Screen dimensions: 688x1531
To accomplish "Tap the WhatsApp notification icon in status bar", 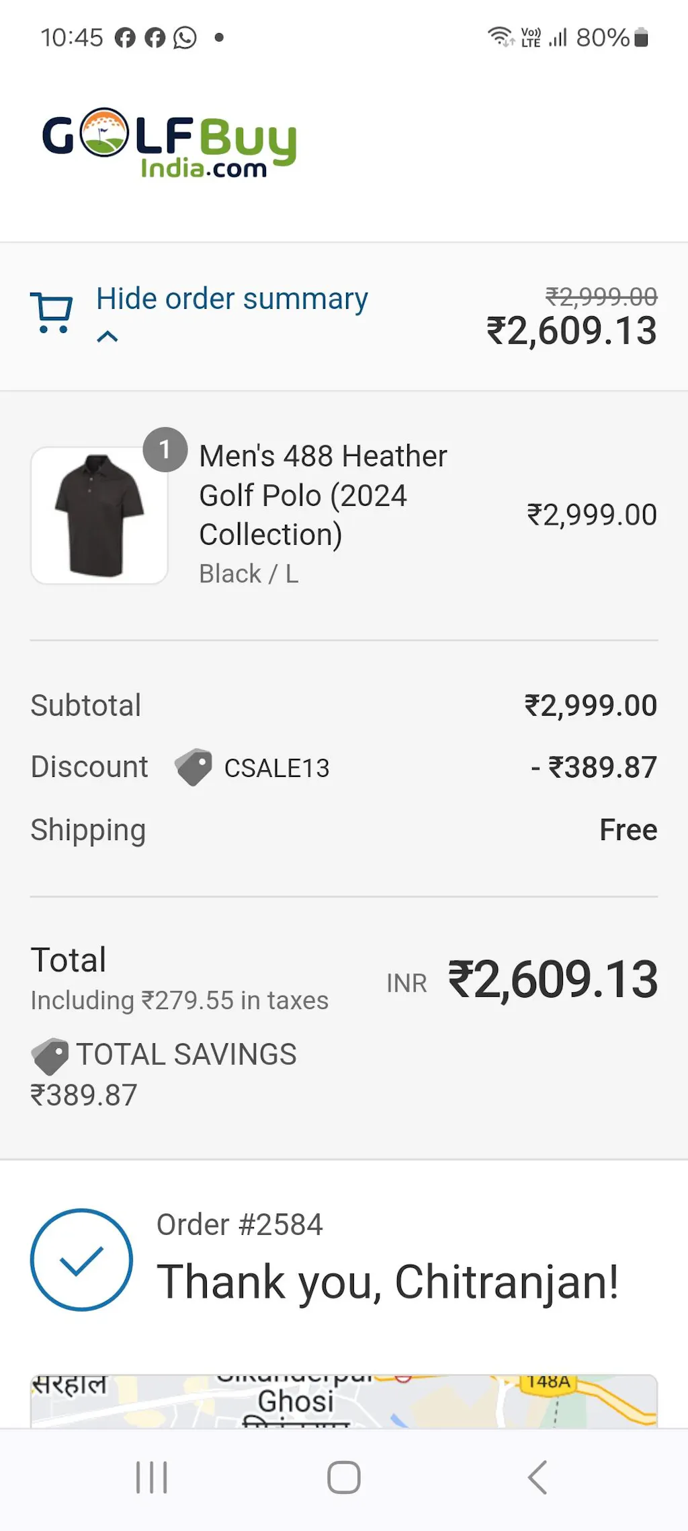I will [185, 38].
